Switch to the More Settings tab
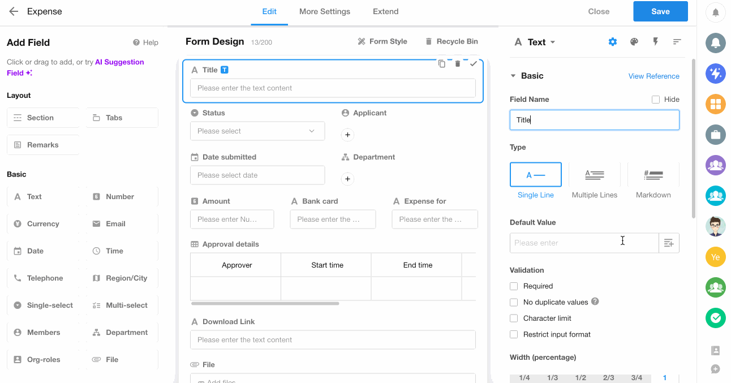Viewport: 731px width, 383px height. [325, 11]
